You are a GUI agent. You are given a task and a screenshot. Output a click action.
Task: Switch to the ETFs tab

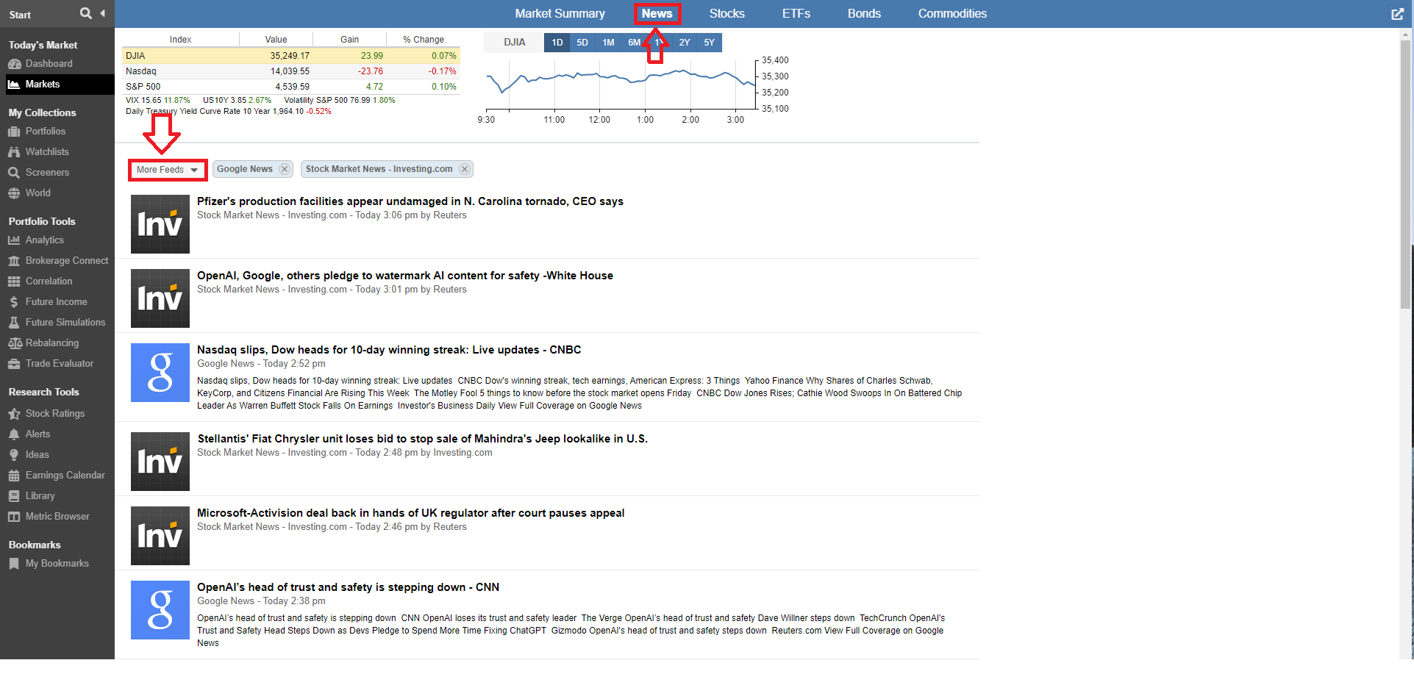point(796,13)
